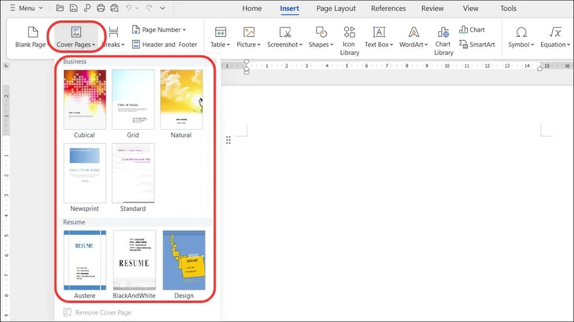Click the Print Preview icon
This screenshot has height=322, width=574.
(114, 8)
